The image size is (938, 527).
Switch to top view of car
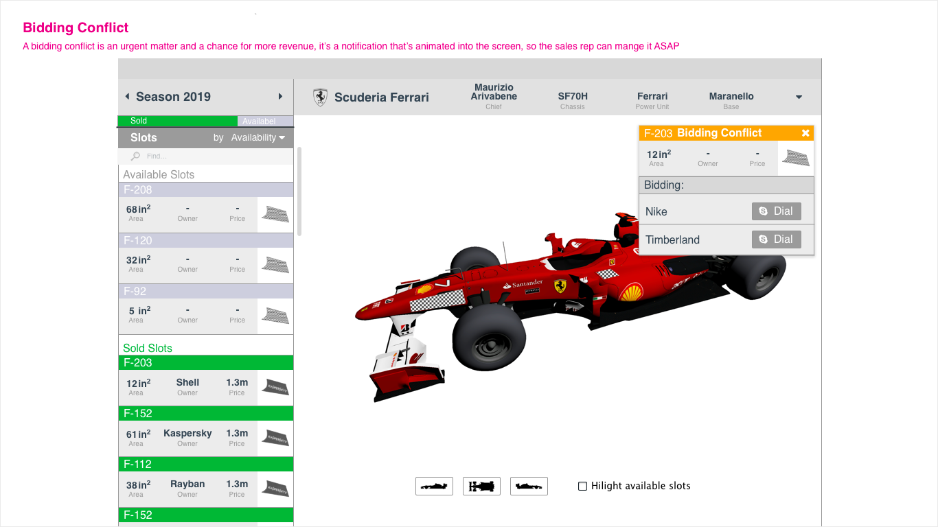point(481,486)
